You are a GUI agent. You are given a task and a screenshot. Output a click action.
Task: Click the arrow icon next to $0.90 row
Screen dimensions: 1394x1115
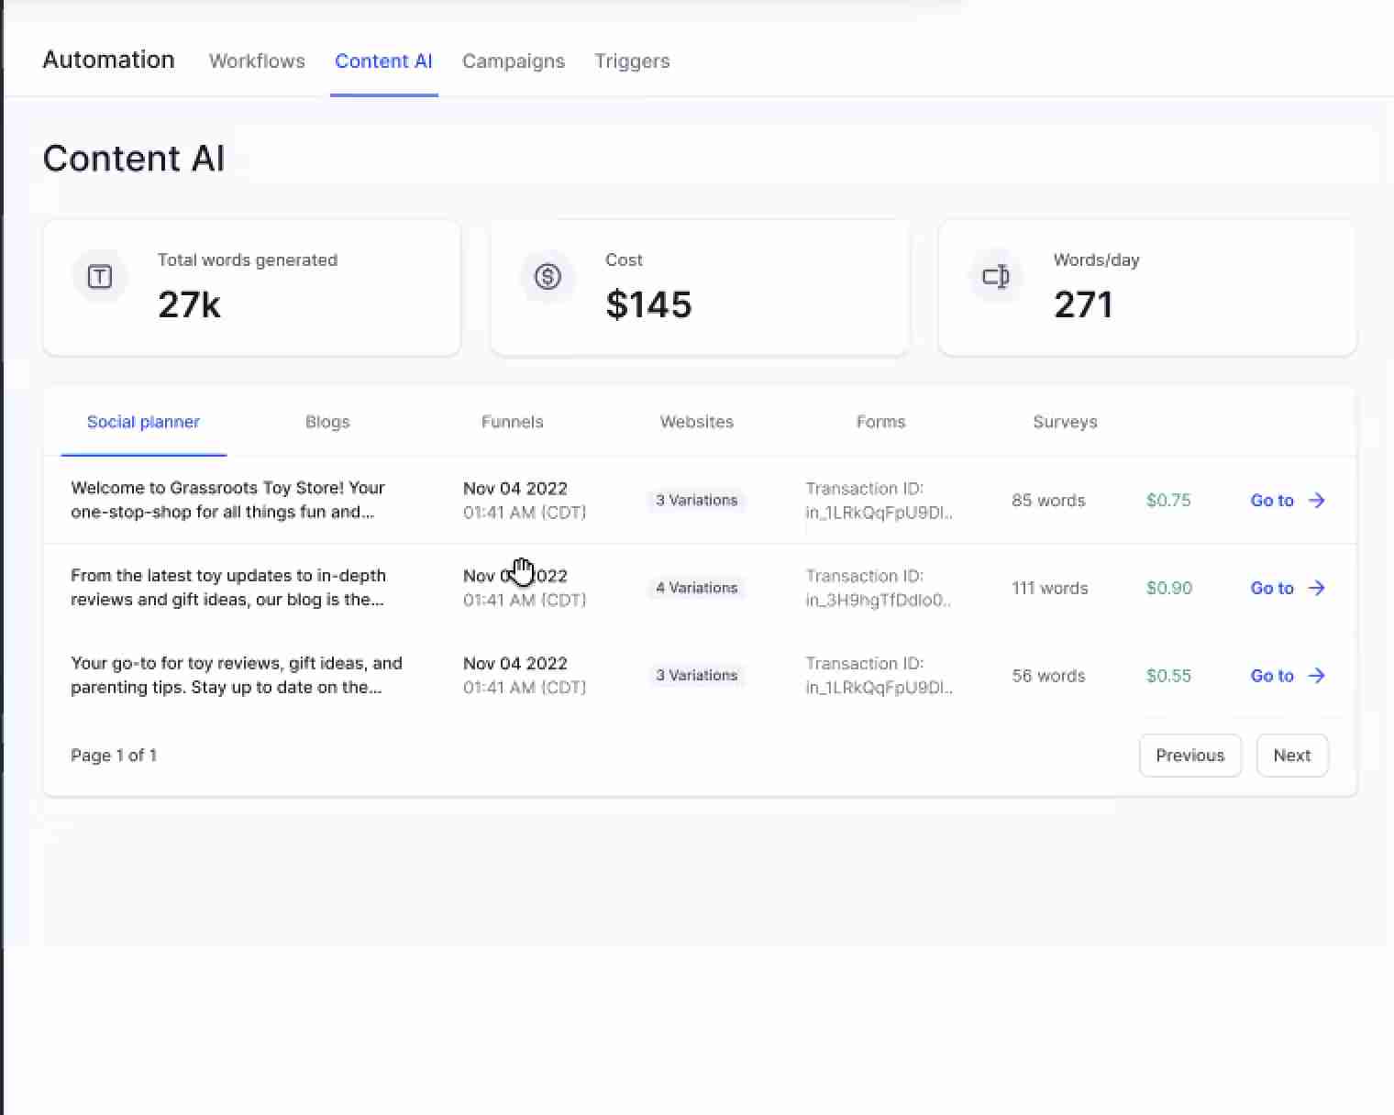point(1316,588)
